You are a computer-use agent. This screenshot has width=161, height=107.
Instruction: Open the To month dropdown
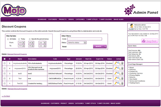pyautogui.click(x=21, y=46)
